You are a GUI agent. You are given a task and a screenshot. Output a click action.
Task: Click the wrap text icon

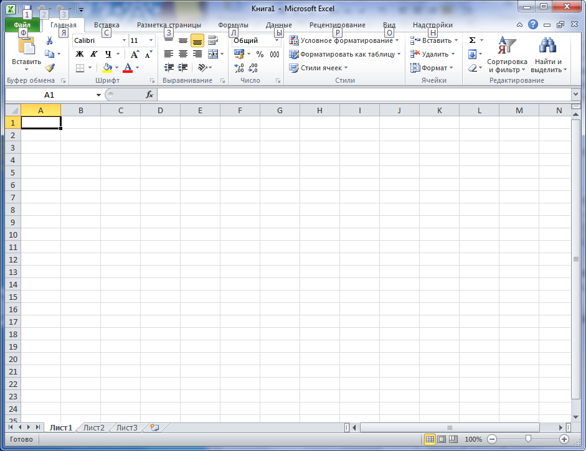[x=213, y=40]
